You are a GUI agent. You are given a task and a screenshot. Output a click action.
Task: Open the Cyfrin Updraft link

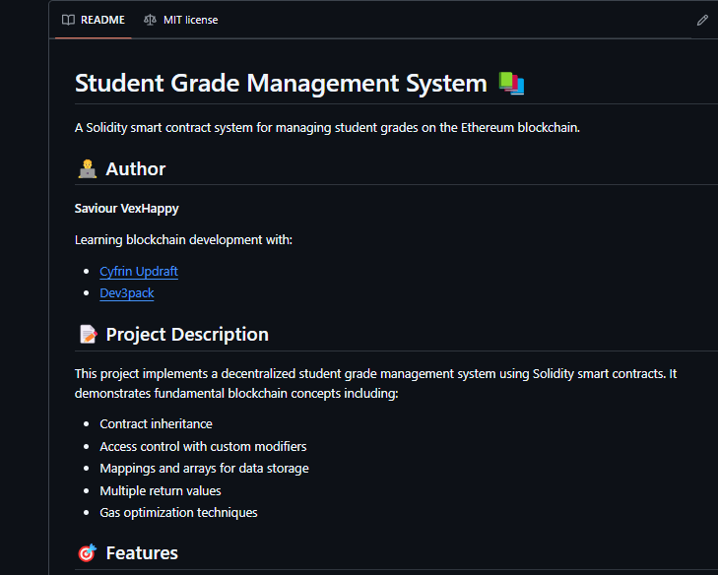[x=139, y=272]
